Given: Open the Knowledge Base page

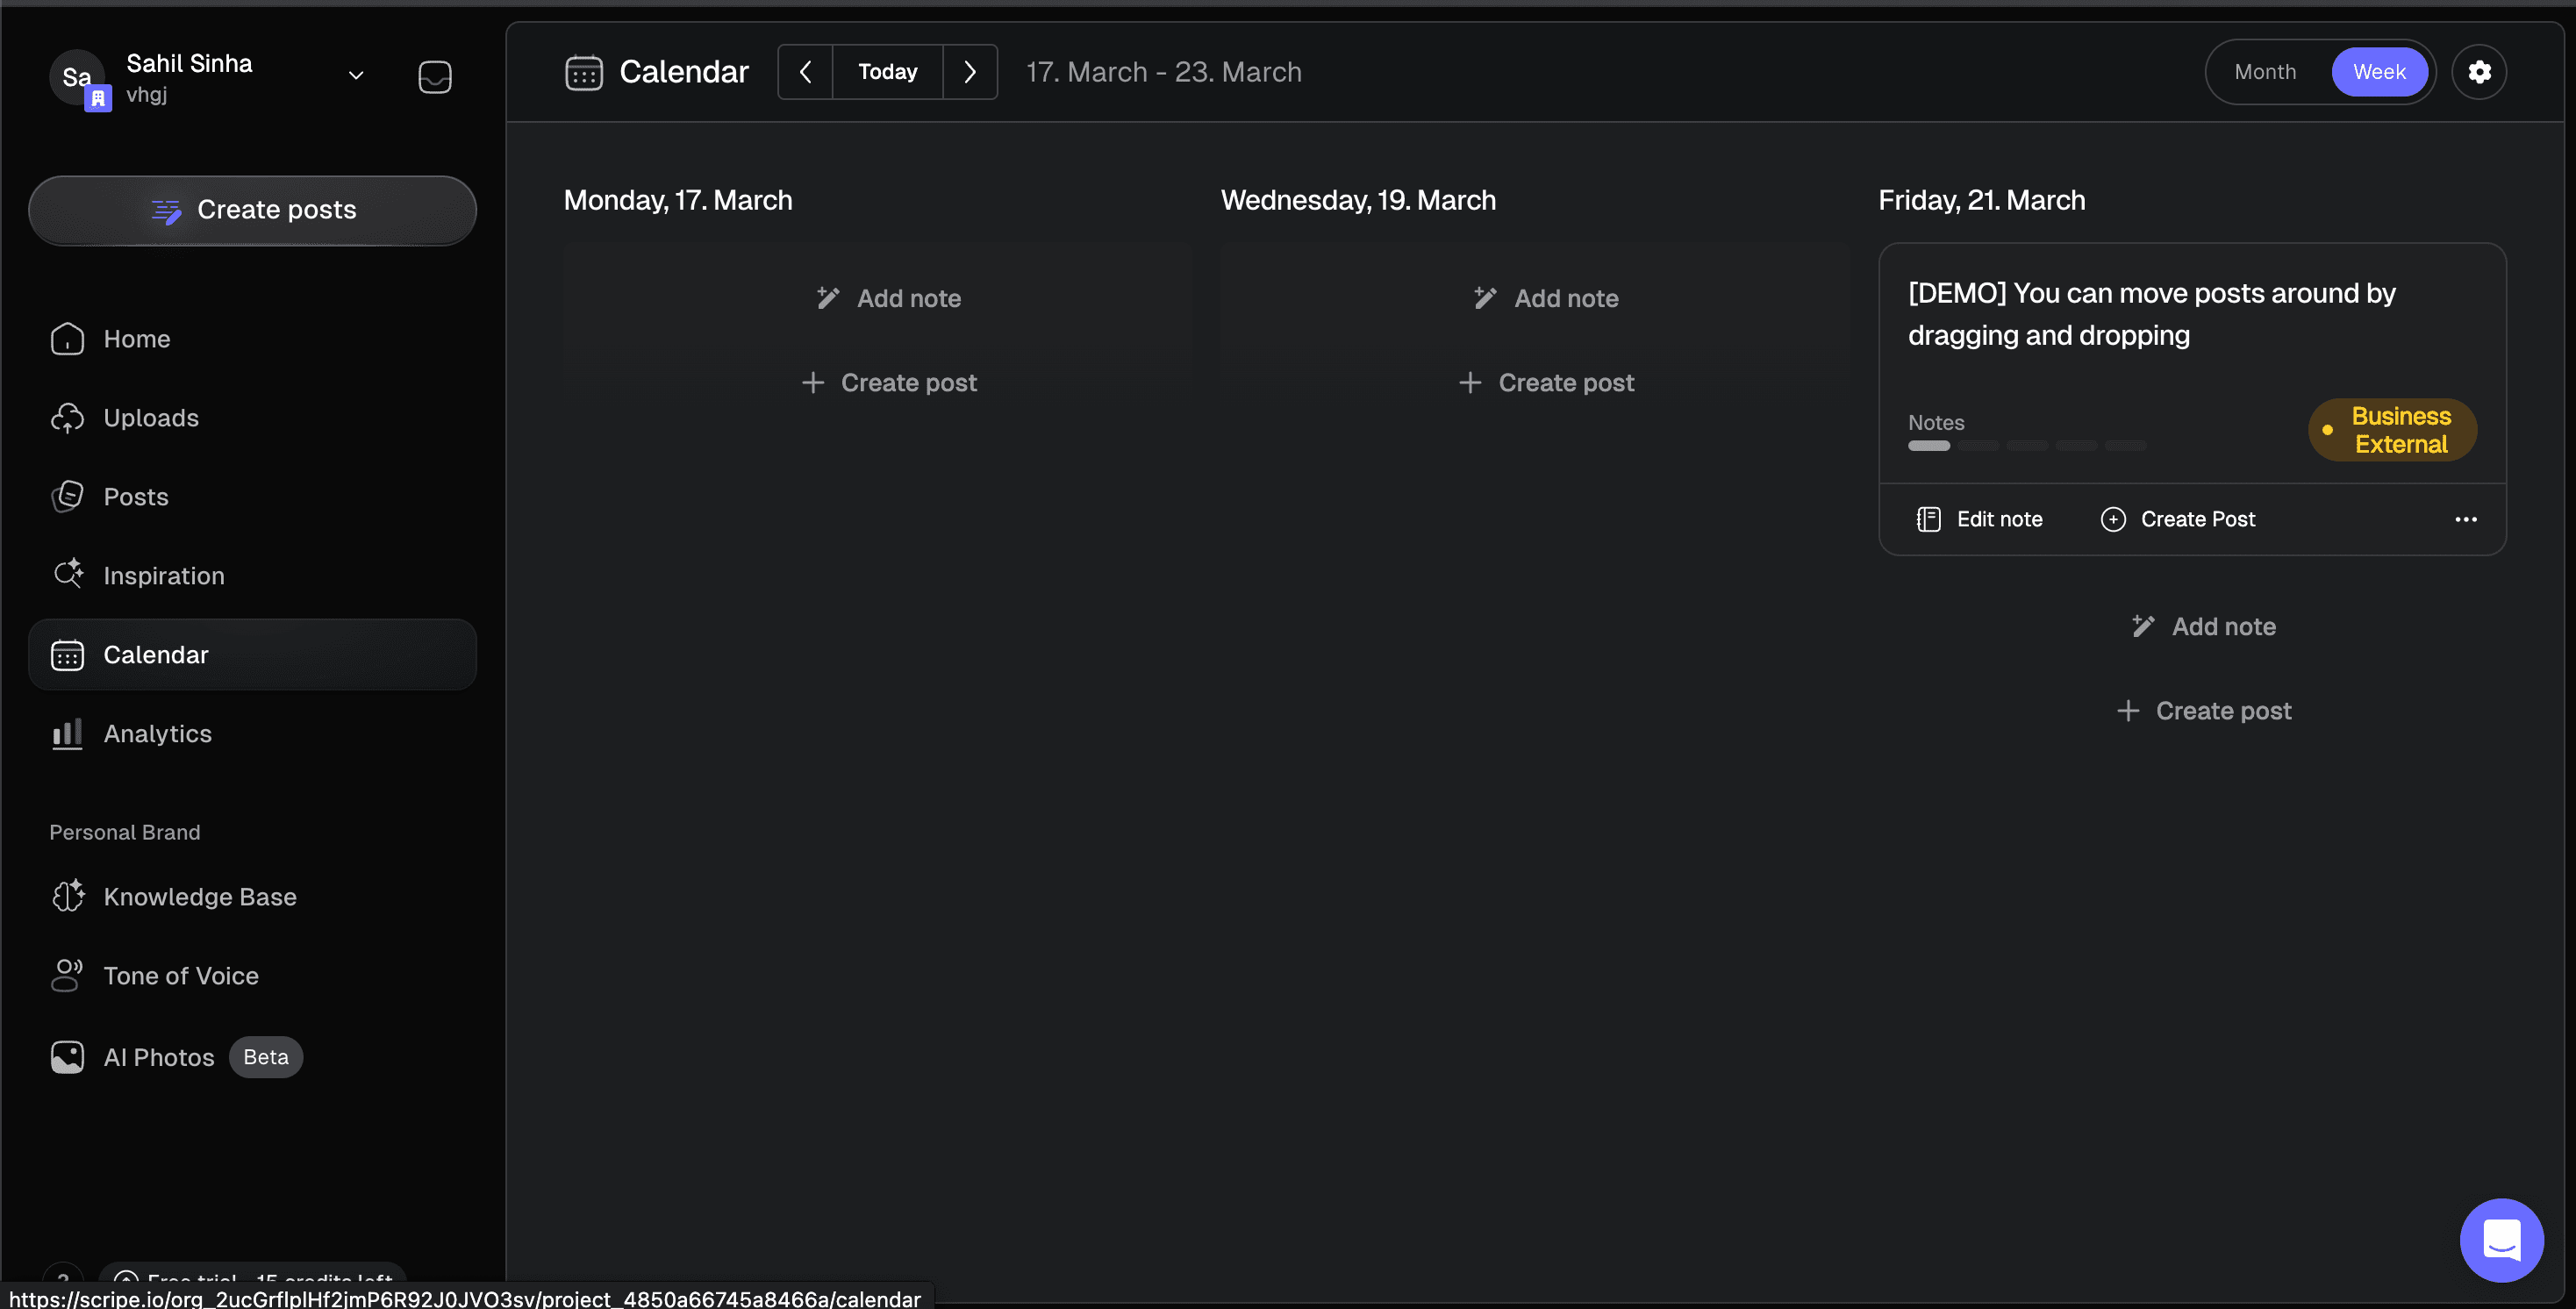Looking at the screenshot, I should coord(199,897).
